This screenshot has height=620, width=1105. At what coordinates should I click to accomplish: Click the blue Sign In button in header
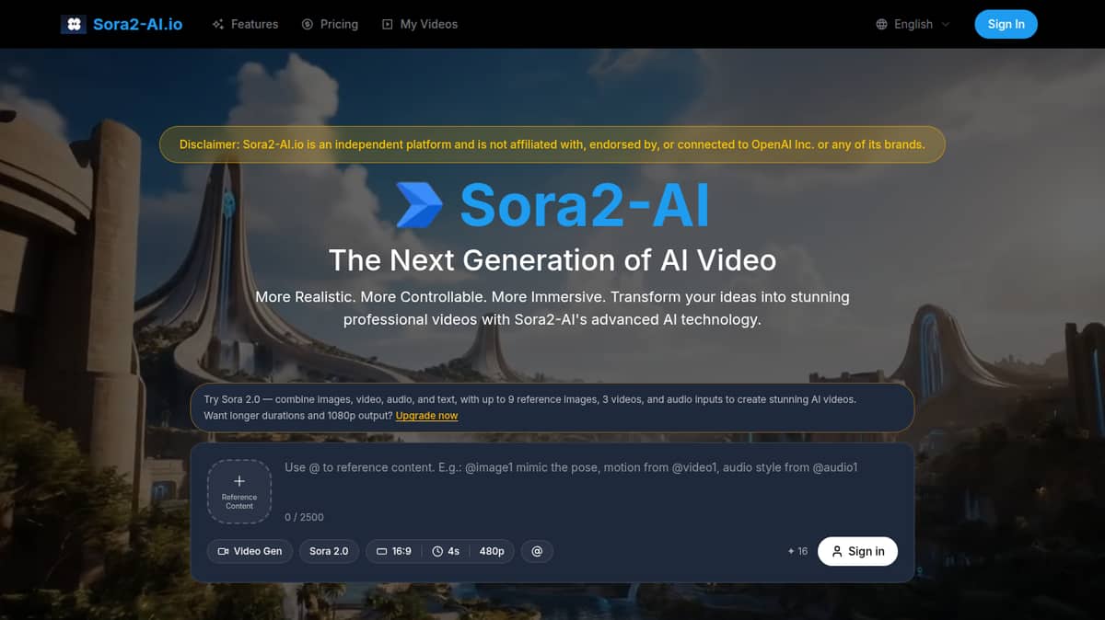point(1006,24)
